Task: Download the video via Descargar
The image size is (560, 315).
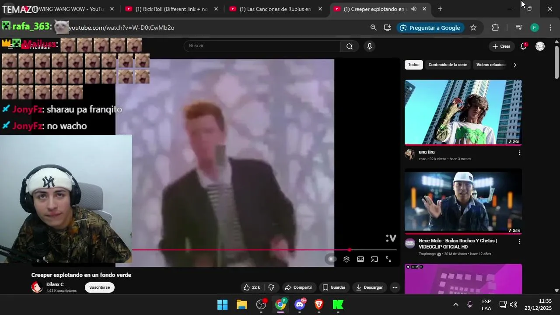Action: pos(370,287)
